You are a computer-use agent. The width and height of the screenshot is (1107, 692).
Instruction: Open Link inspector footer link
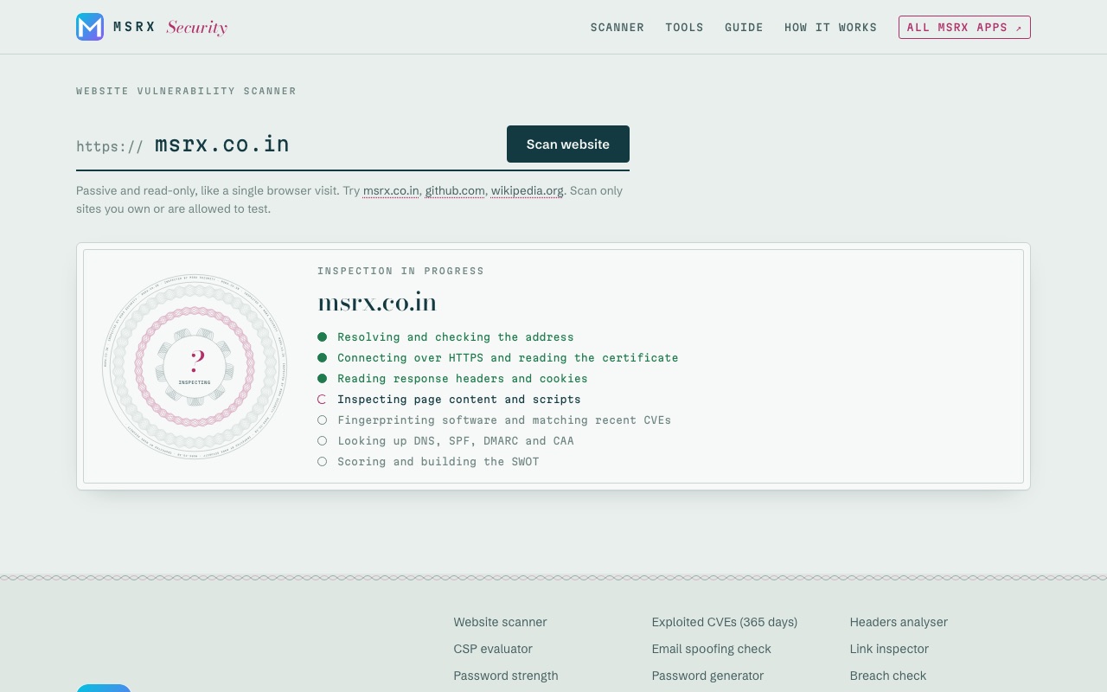889,649
